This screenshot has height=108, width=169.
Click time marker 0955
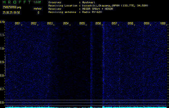[x=82, y=23]
